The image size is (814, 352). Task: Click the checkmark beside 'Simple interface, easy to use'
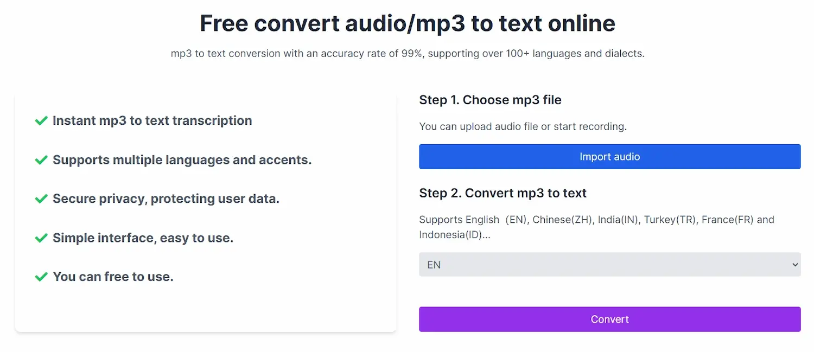(x=41, y=238)
